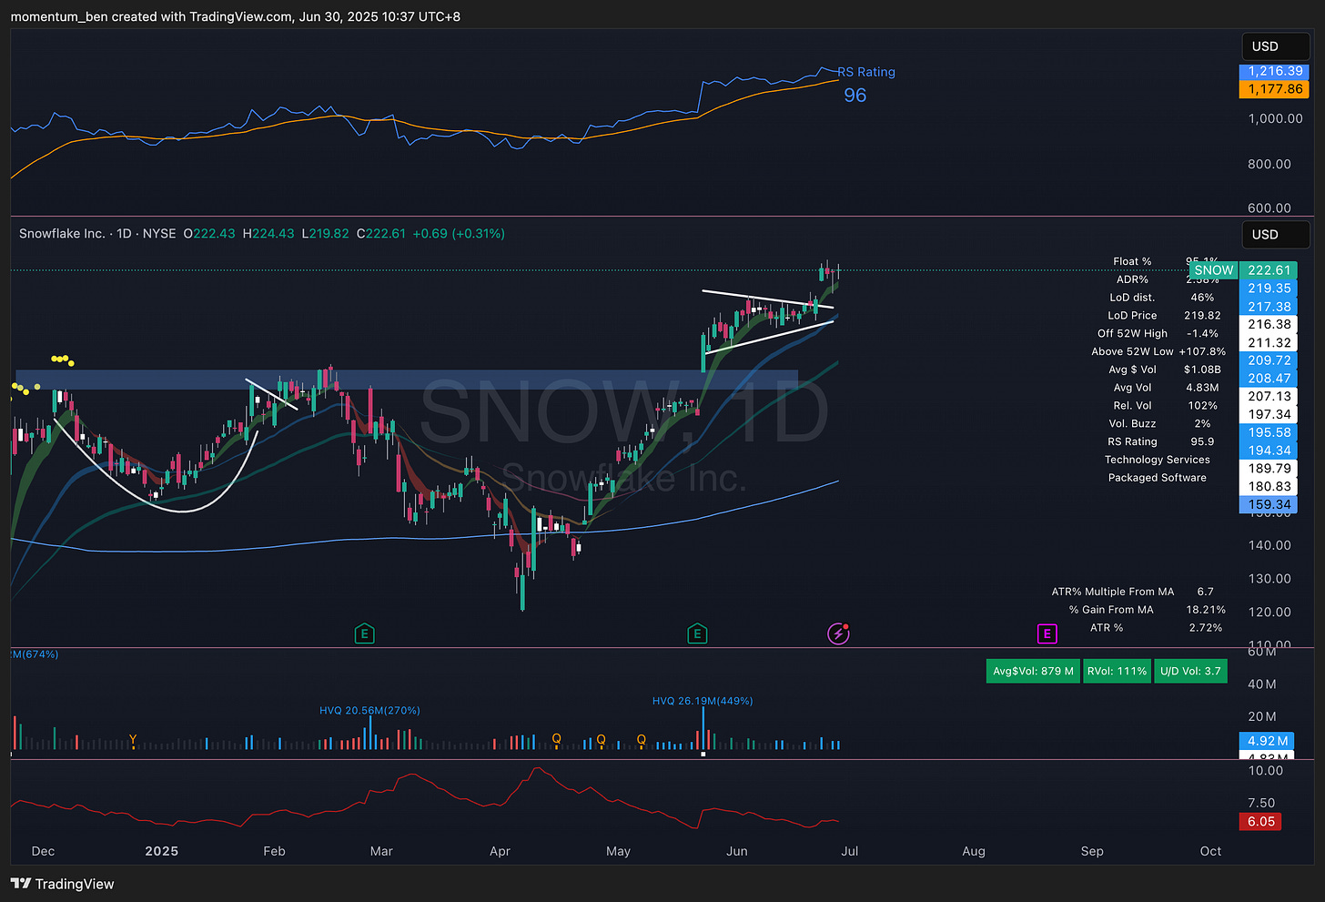Click the large 96 RS rating number
Image resolution: width=1325 pixels, height=902 pixels.
855,95
